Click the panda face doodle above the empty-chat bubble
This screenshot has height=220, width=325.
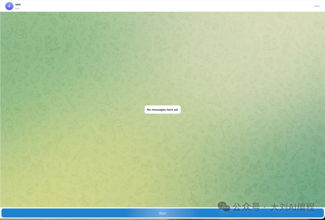tap(174, 71)
